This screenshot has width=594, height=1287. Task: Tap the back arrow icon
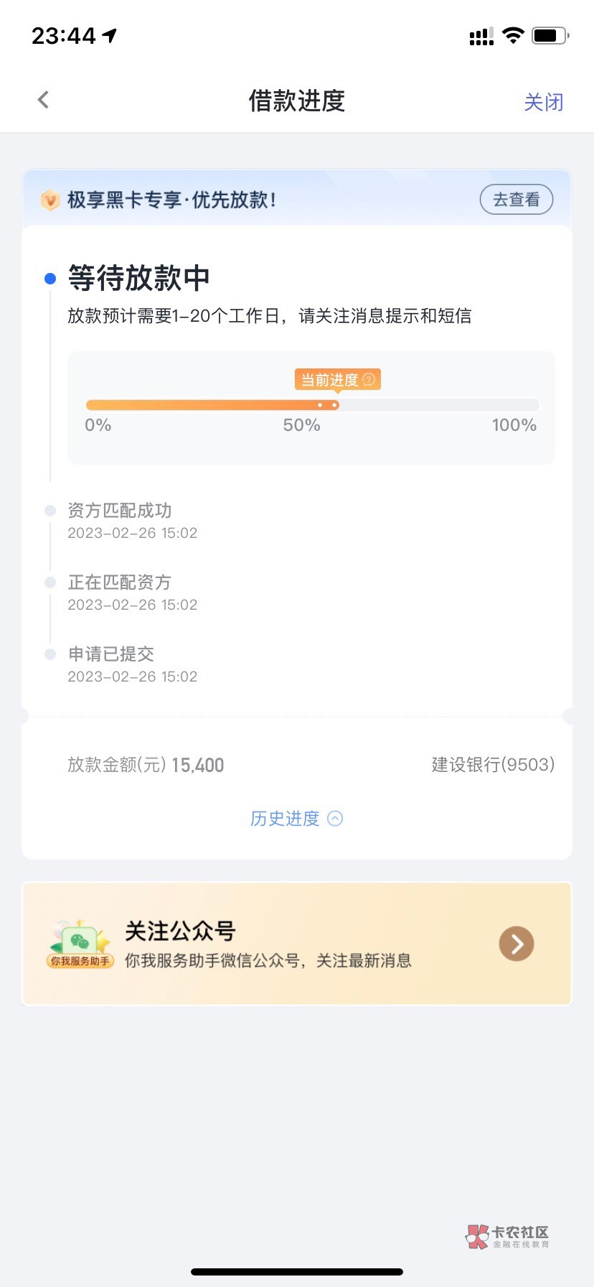pos(43,100)
